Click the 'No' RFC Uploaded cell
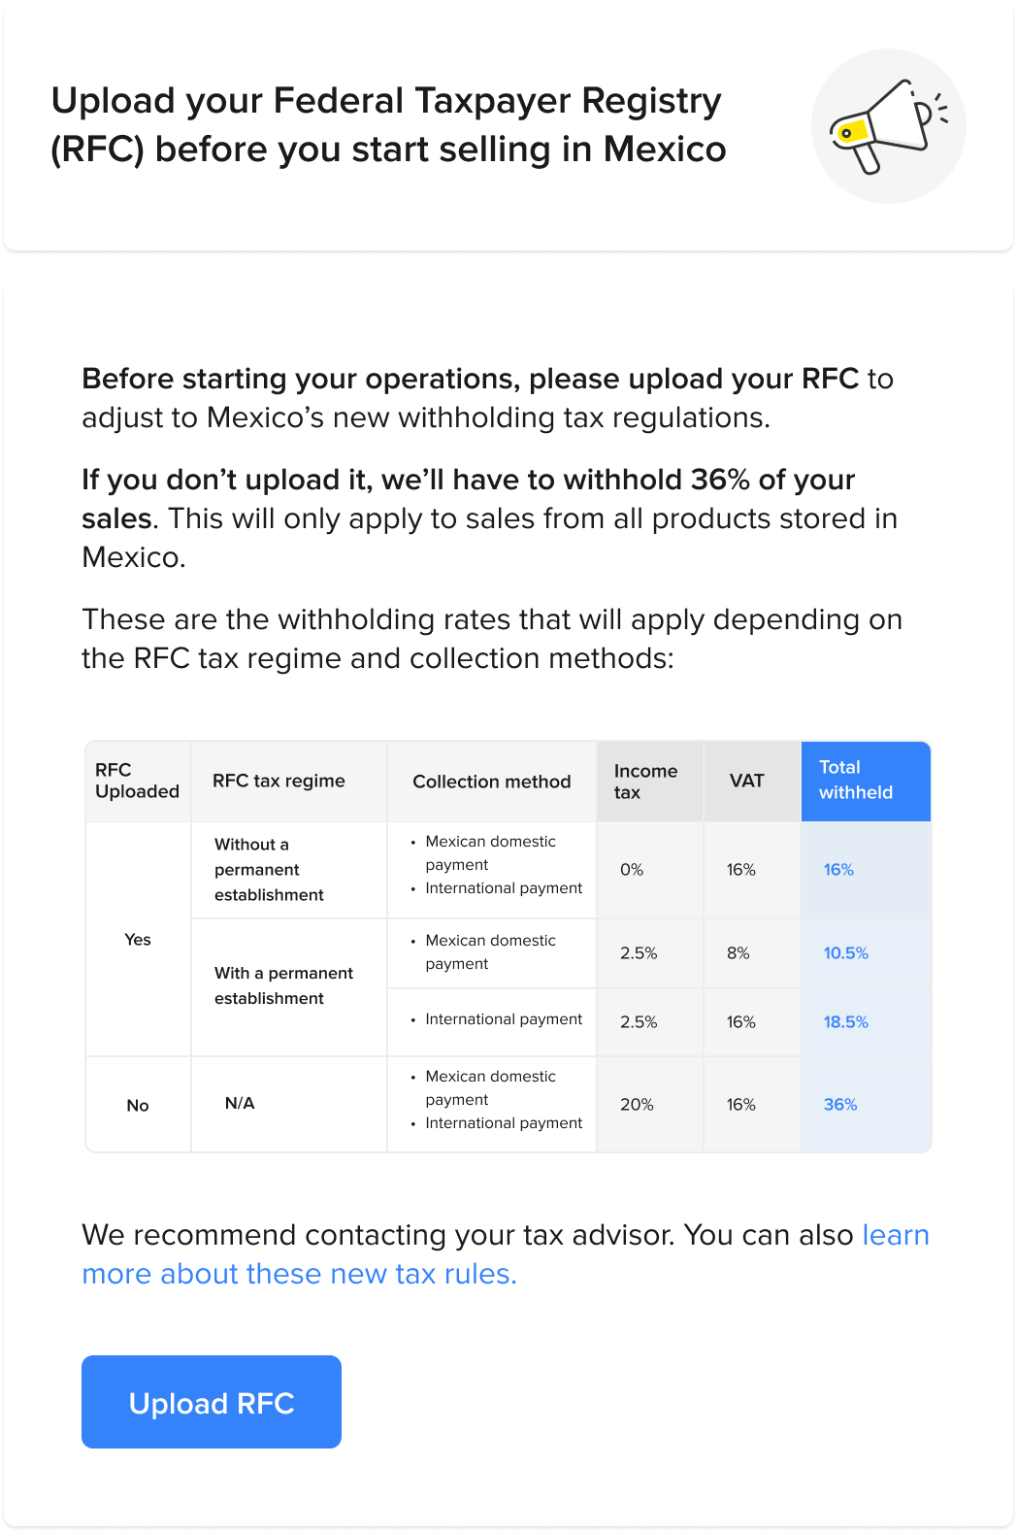This screenshot has height=1532, width=1017. 138,1106
